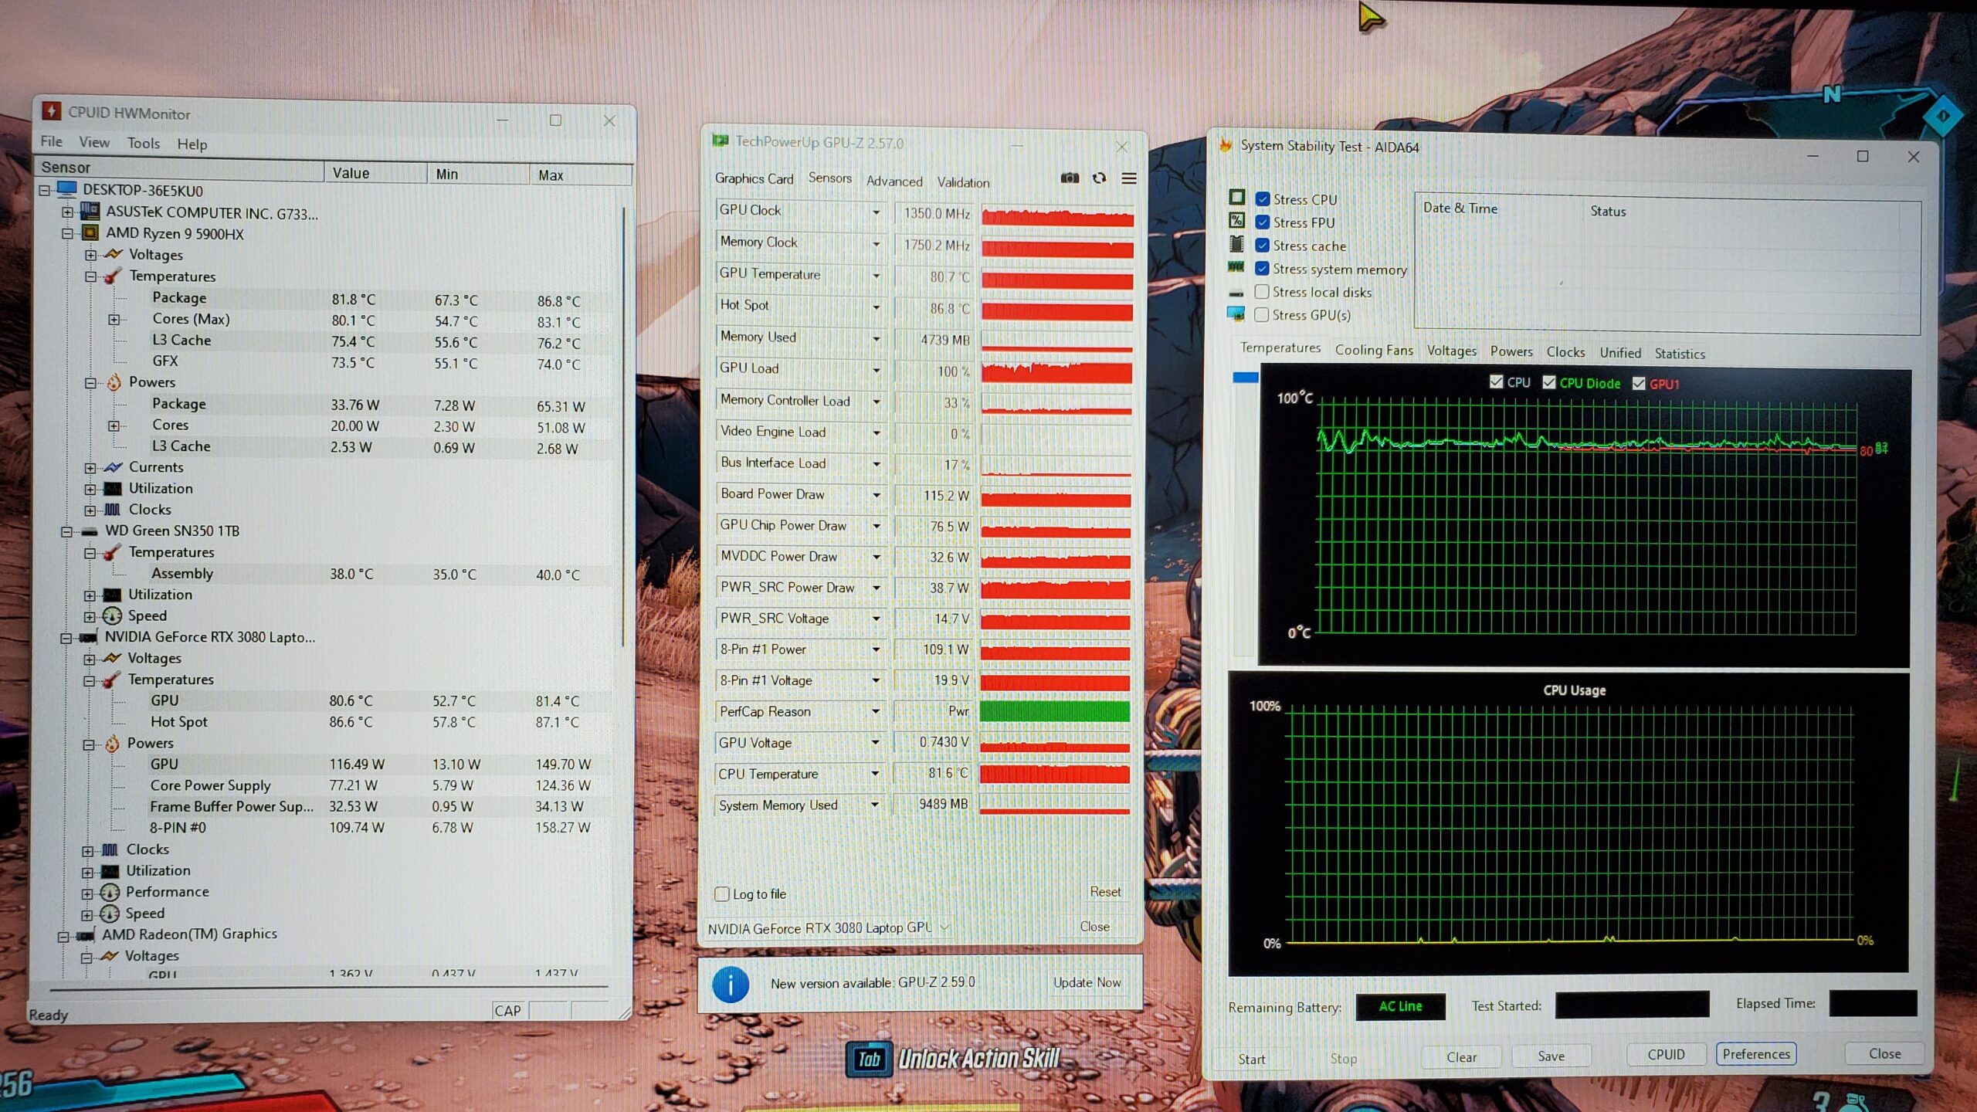Switch to the Cooling Fans tab

coord(1373,351)
